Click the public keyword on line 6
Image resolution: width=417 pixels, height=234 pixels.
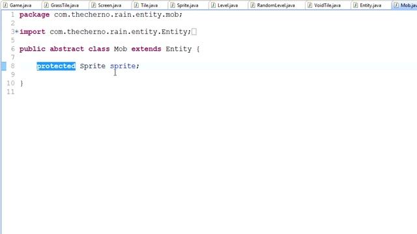32,49
